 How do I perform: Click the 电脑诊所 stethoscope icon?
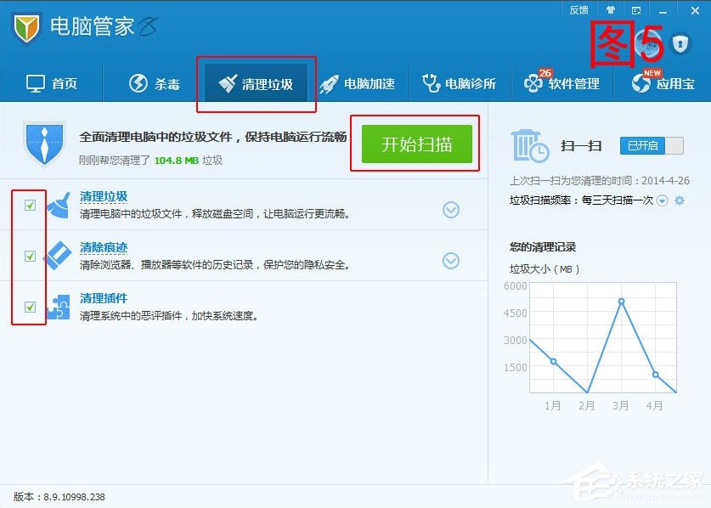tap(432, 82)
